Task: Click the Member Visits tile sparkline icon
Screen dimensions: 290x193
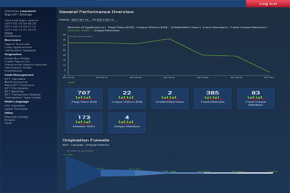Action: (84, 122)
